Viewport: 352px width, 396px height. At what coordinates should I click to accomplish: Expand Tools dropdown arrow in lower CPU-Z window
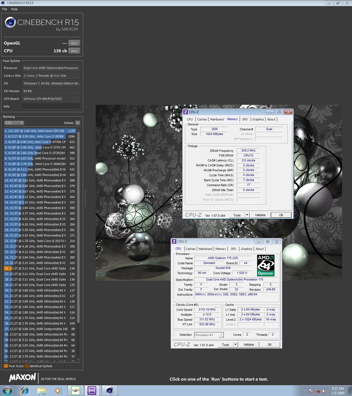pos(235,345)
